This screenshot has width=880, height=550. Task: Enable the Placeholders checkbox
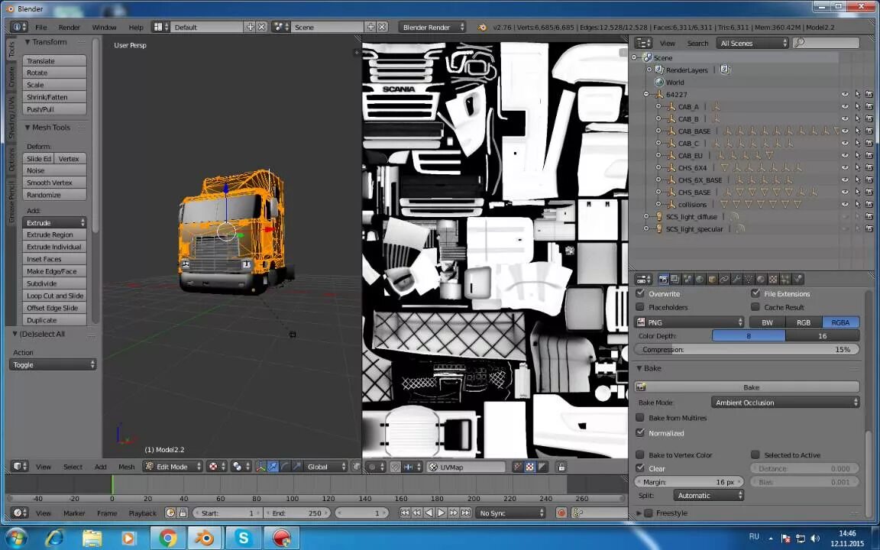click(640, 307)
